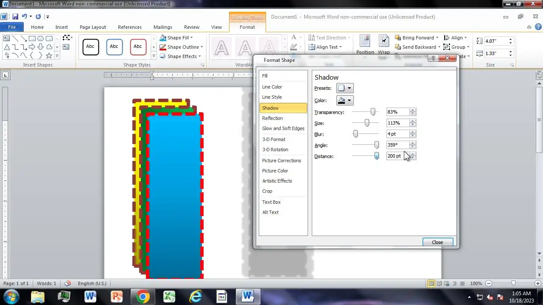
Task: Click the Undo arrow icon
Action: coord(24,17)
